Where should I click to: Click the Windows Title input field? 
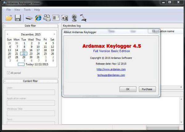click(x=31, y=113)
